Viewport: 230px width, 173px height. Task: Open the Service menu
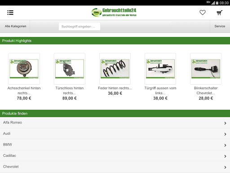click(x=220, y=26)
